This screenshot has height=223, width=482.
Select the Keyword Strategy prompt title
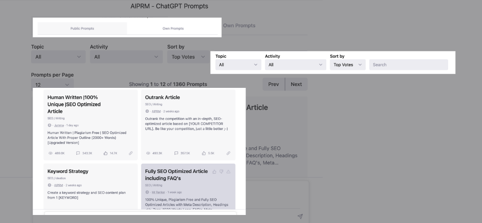click(68, 171)
